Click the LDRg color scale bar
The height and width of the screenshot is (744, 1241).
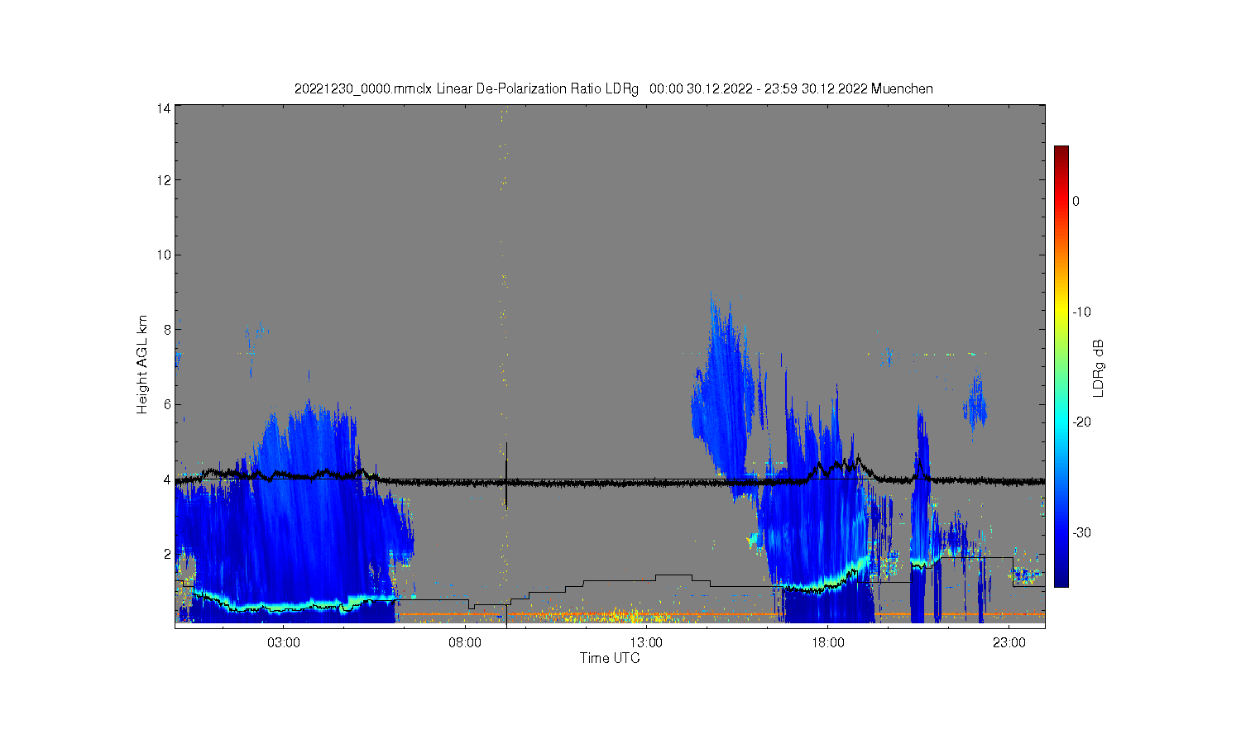click(x=1061, y=366)
